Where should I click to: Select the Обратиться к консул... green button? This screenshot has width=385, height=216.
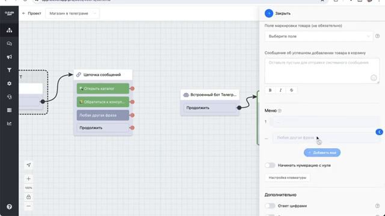tap(103, 102)
